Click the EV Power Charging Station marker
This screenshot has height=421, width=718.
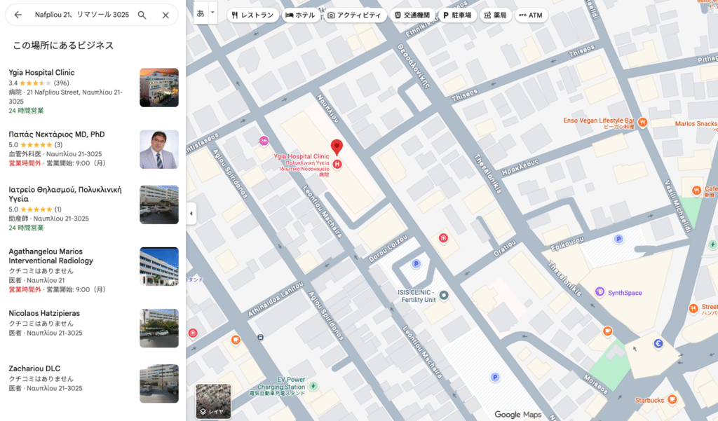(313, 386)
